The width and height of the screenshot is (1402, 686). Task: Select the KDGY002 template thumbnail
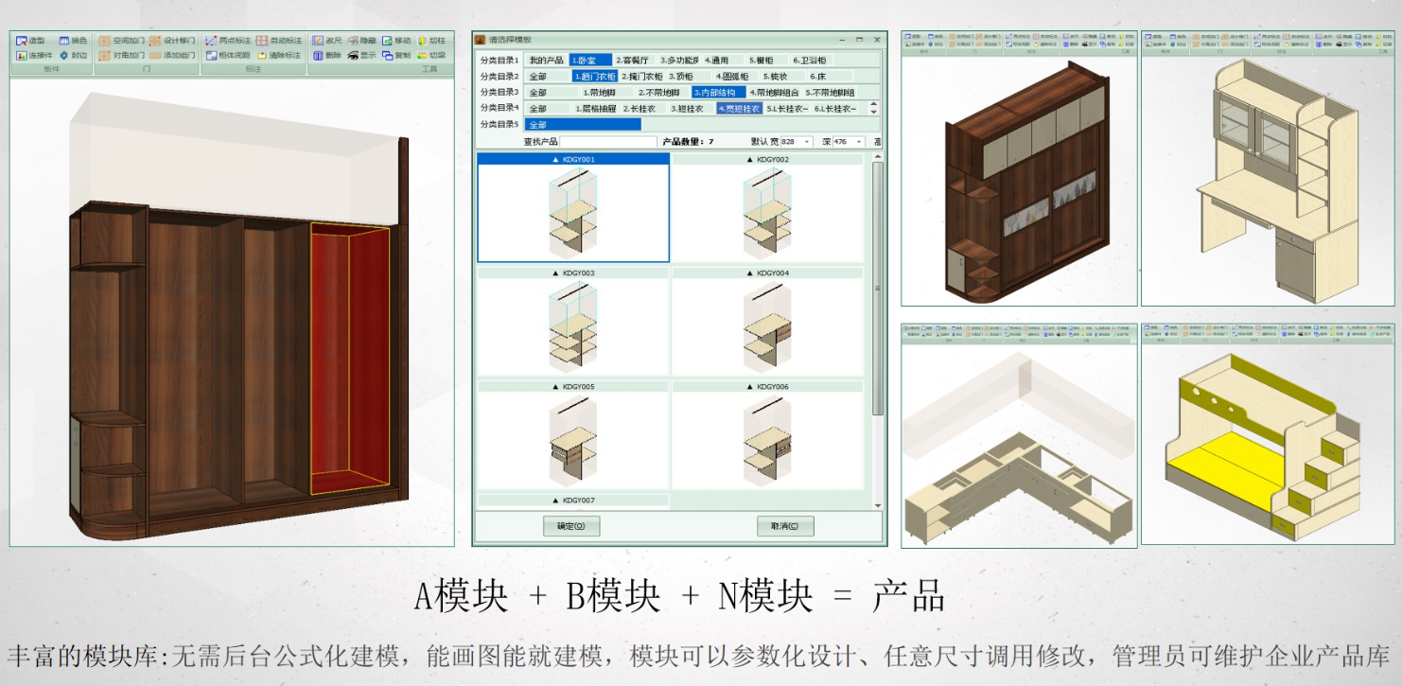click(767, 213)
